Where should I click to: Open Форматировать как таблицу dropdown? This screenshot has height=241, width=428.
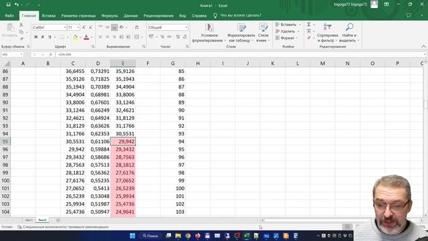tap(241, 33)
